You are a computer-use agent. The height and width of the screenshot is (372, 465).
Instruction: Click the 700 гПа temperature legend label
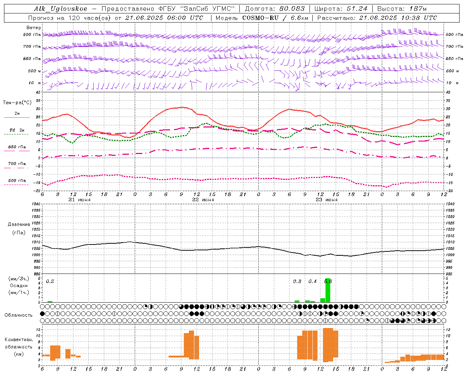click(x=17, y=164)
